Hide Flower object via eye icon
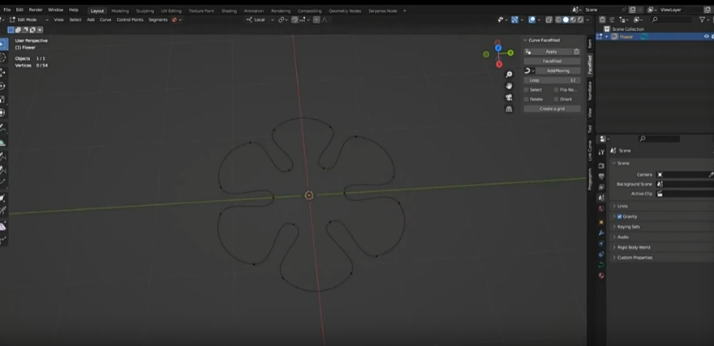 coord(708,36)
